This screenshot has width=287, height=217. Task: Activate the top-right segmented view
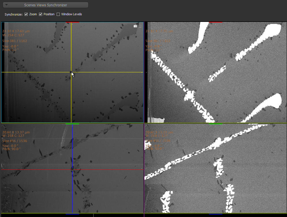(x=215, y=72)
